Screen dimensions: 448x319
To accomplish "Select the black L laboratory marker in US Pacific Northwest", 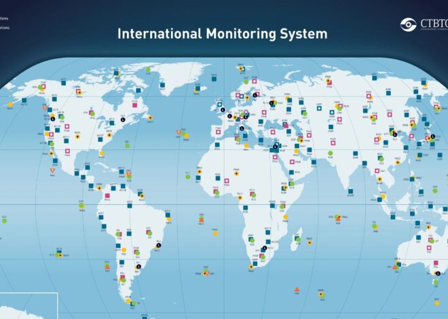I will [53, 119].
